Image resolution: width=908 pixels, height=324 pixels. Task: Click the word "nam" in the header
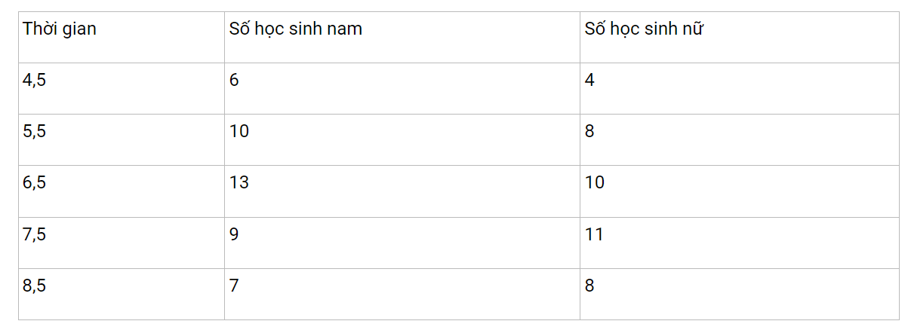(x=345, y=30)
